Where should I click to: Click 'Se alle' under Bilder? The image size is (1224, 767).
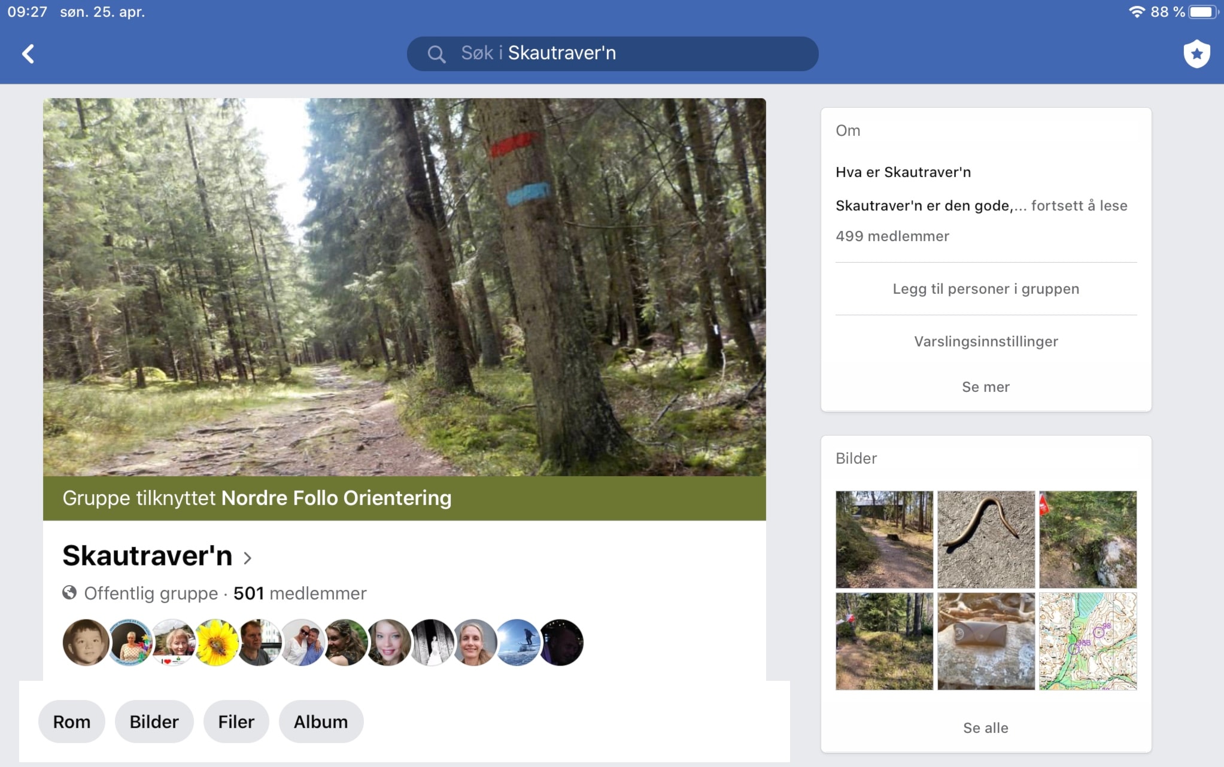click(986, 728)
